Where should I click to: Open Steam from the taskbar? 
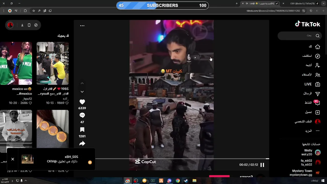(186, 181)
